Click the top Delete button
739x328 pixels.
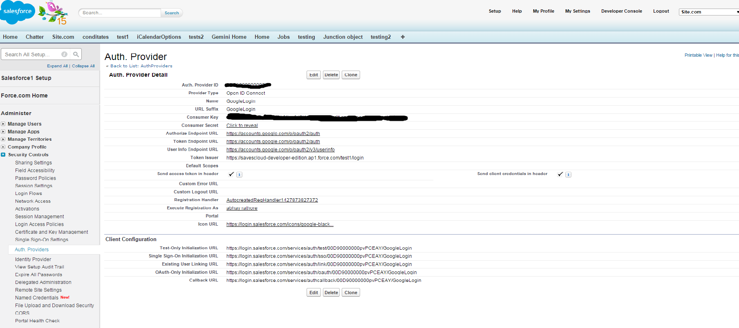point(331,75)
